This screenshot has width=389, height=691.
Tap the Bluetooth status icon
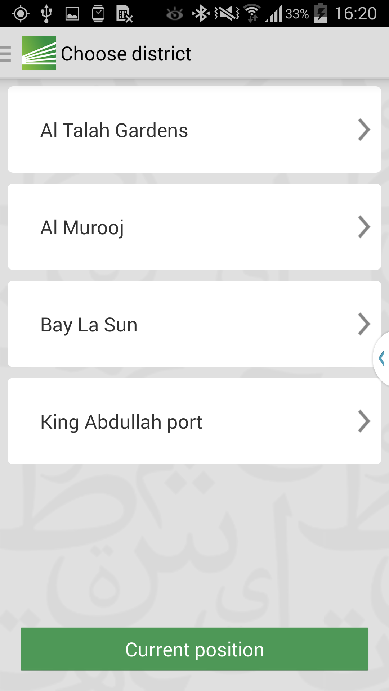click(201, 14)
